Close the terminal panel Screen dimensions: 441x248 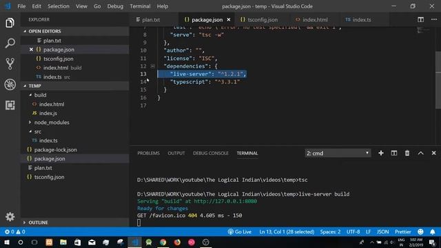click(x=433, y=153)
